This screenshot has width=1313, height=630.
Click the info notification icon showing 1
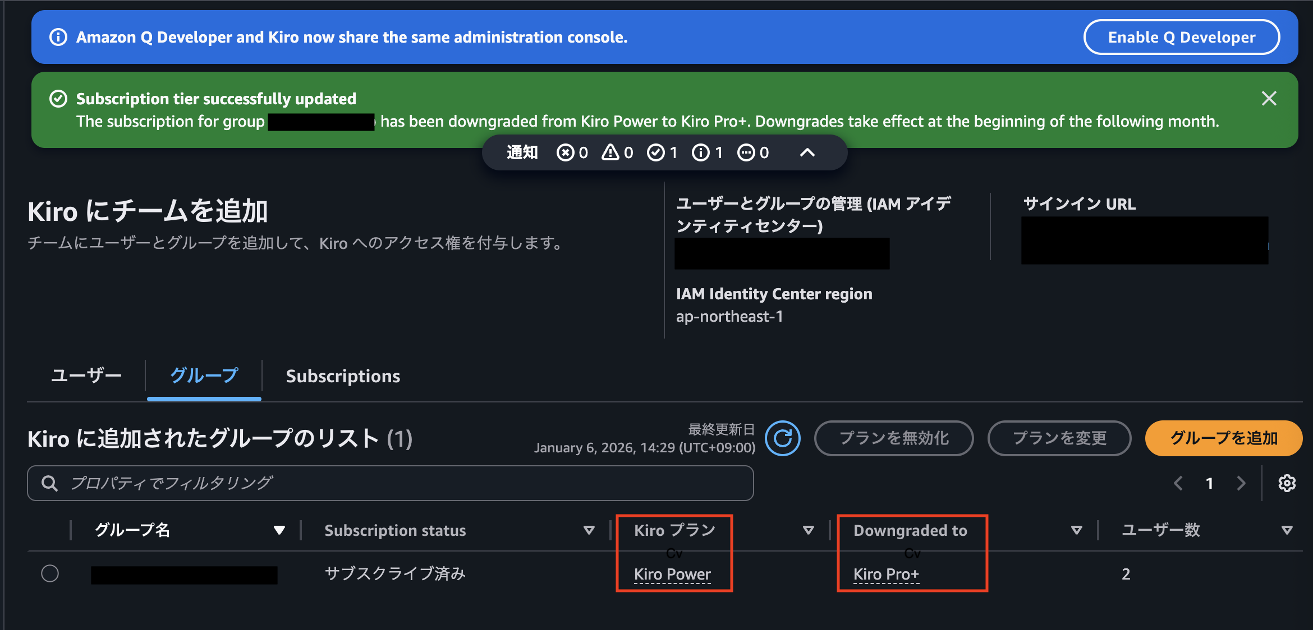point(701,152)
